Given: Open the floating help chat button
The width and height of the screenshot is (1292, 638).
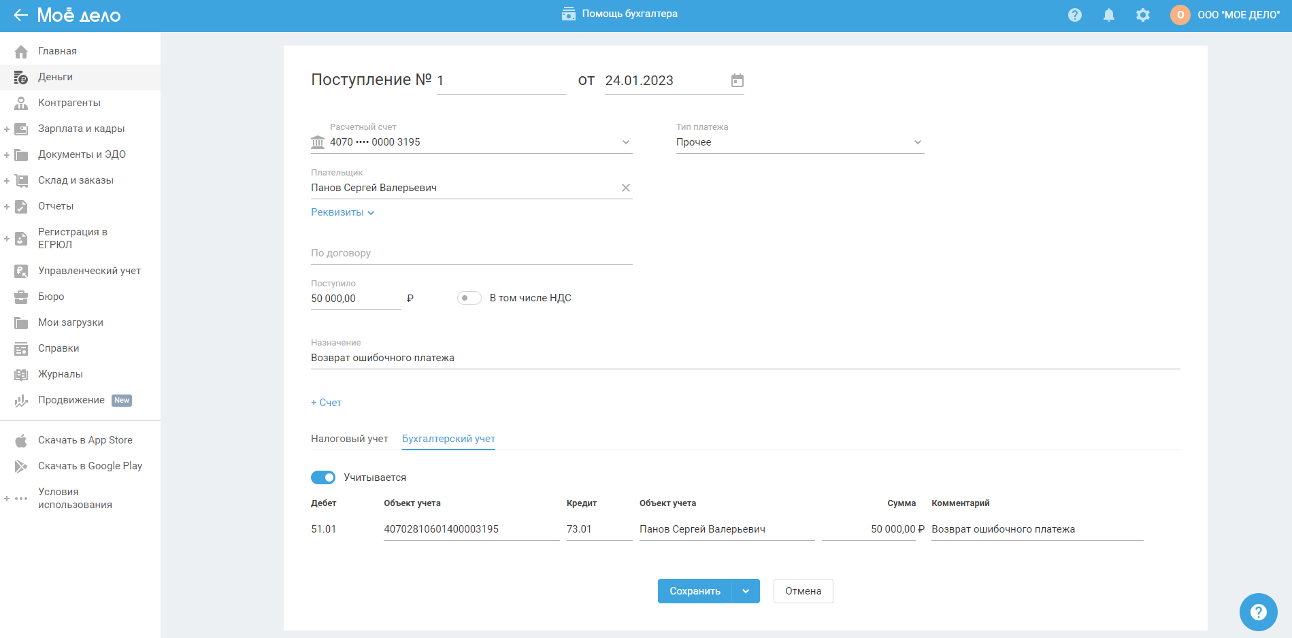Looking at the screenshot, I should click(x=1257, y=611).
